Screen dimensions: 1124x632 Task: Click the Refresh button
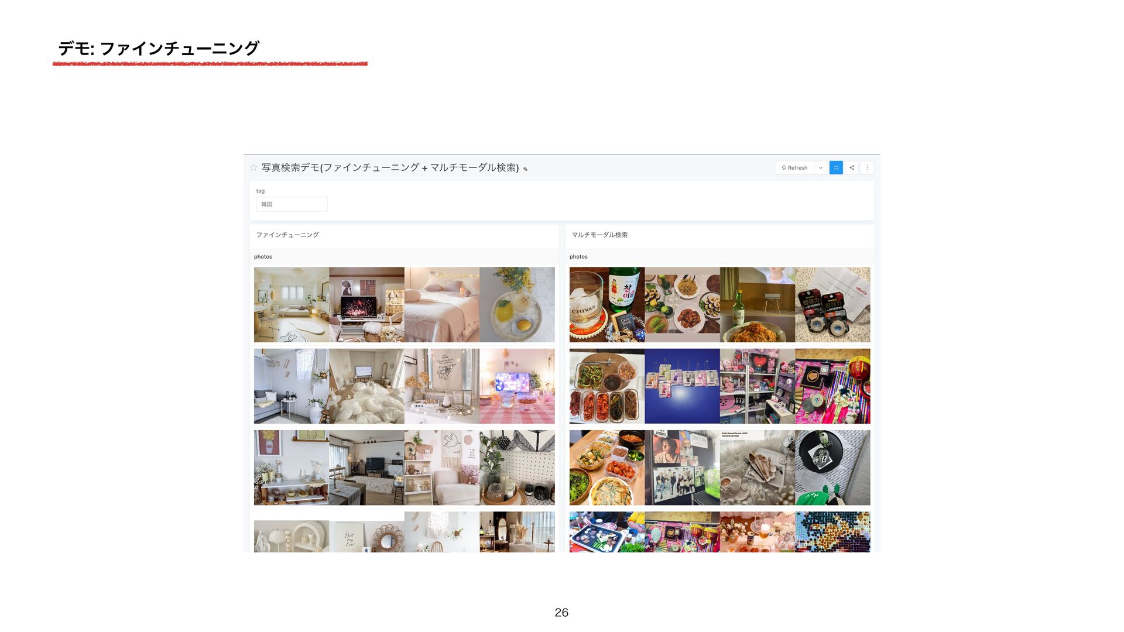click(794, 167)
